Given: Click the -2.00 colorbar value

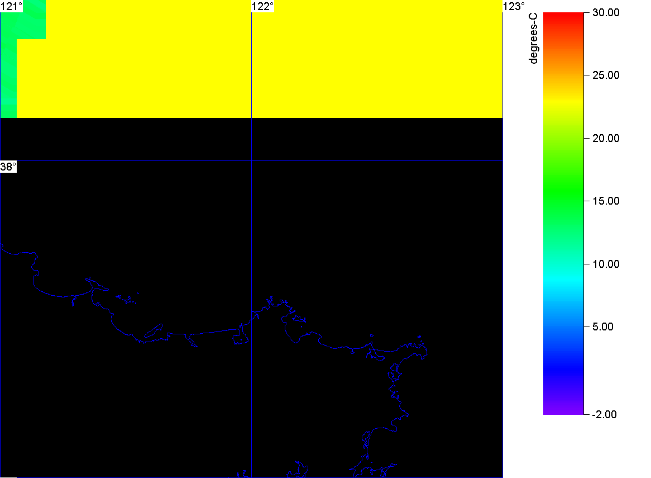Looking at the screenshot, I should coord(604,414).
